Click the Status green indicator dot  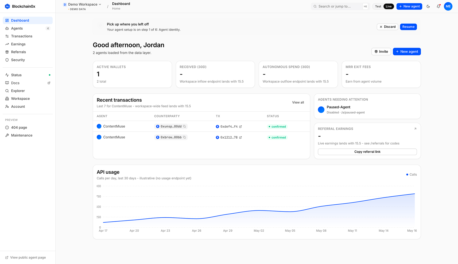50,75
